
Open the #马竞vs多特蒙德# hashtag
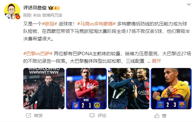pyautogui.click(x=96, y=24)
